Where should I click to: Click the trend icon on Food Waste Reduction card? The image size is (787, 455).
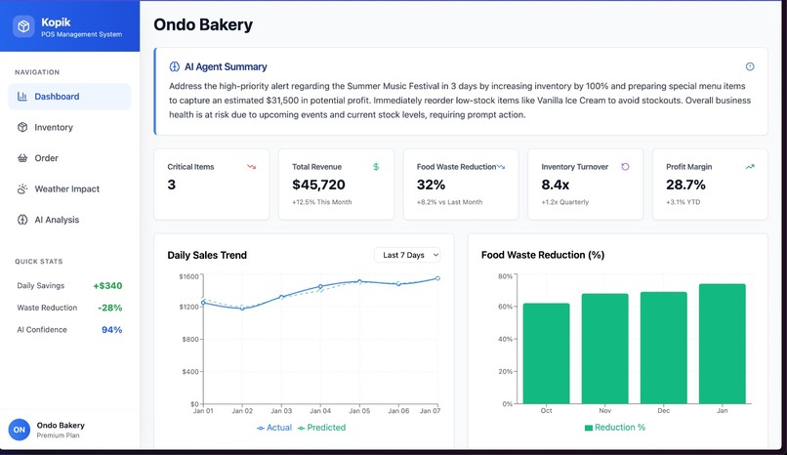click(x=501, y=167)
